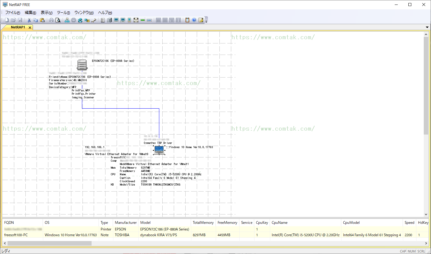The height and width of the screenshot is (254, 431).
Task: Select the fourth column layout icon
Action: 178,20
